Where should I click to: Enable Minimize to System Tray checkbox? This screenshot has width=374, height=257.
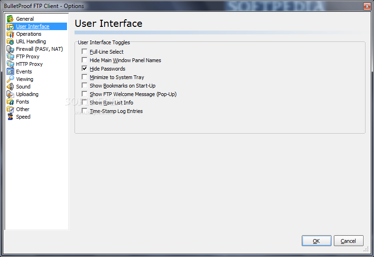[x=84, y=77]
